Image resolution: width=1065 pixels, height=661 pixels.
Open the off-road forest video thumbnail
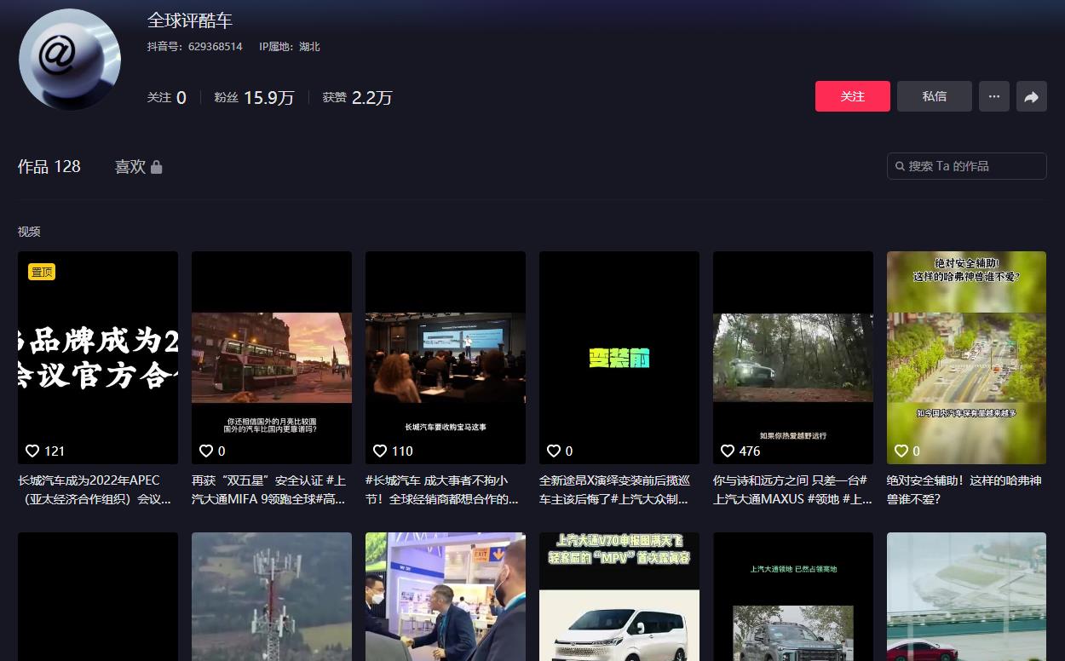[793, 358]
